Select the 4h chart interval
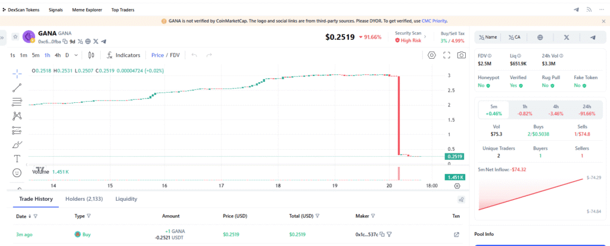The image size is (610, 246). (x=57, y=55)
